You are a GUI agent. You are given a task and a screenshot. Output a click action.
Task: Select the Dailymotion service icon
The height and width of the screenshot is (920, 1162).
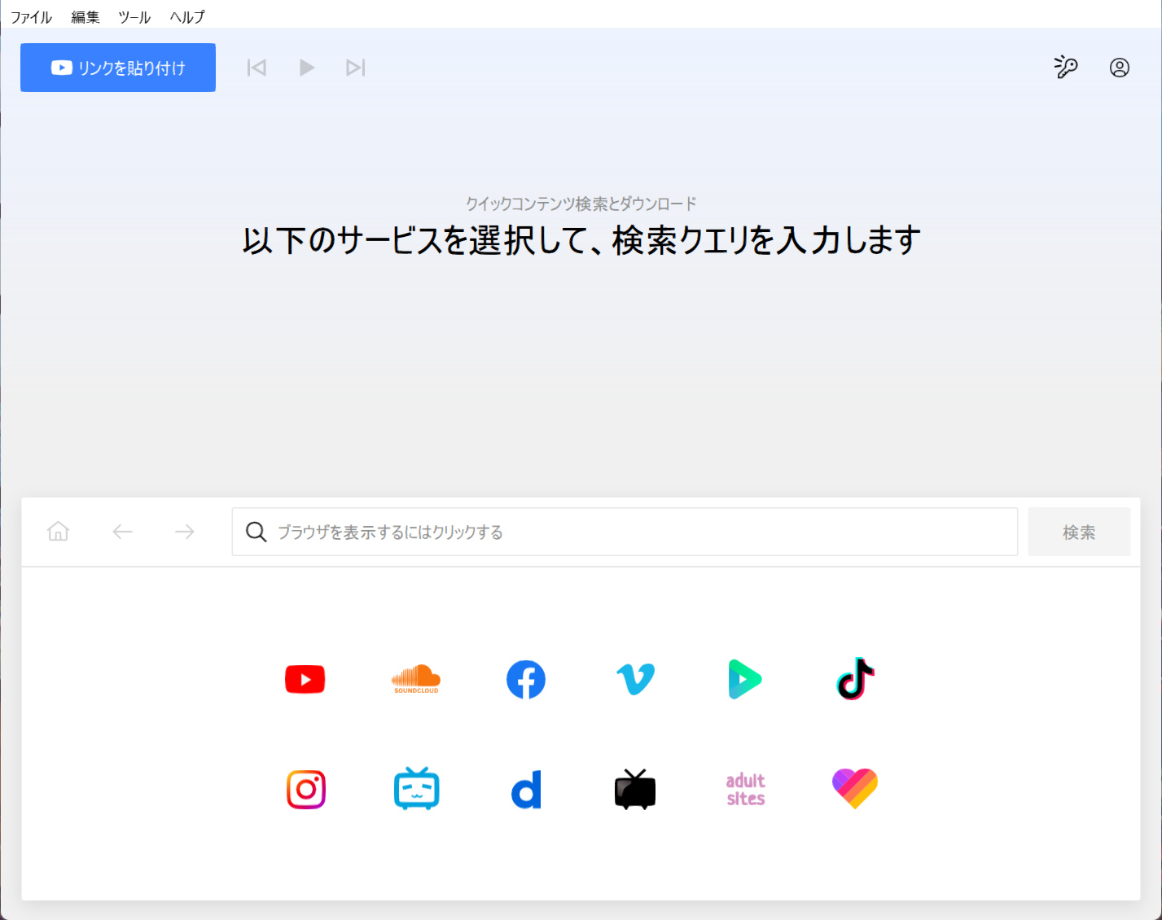point(526,789)
